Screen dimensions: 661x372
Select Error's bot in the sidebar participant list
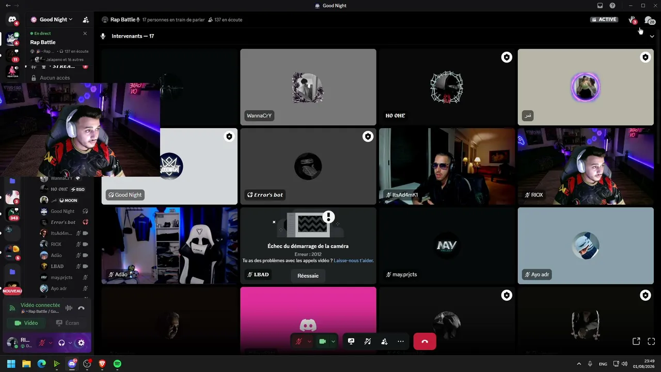coord(63,222)
